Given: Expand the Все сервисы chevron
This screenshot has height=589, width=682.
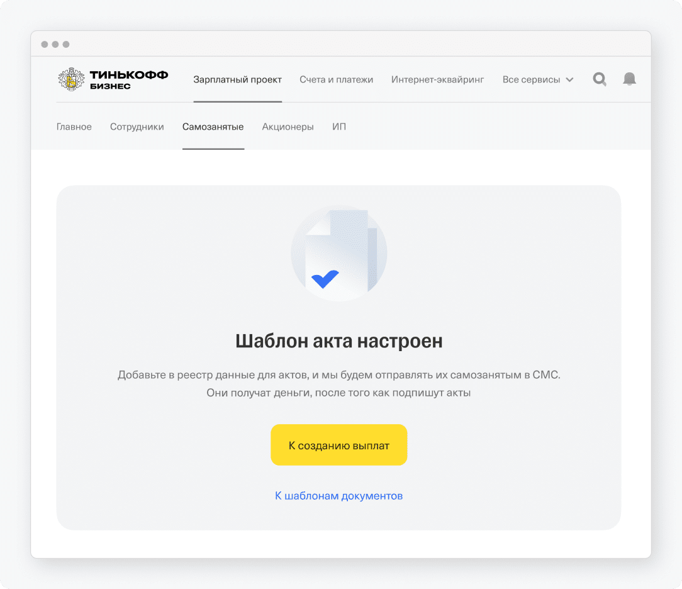Looking at the screenshot, I should [x=569, y=80].
